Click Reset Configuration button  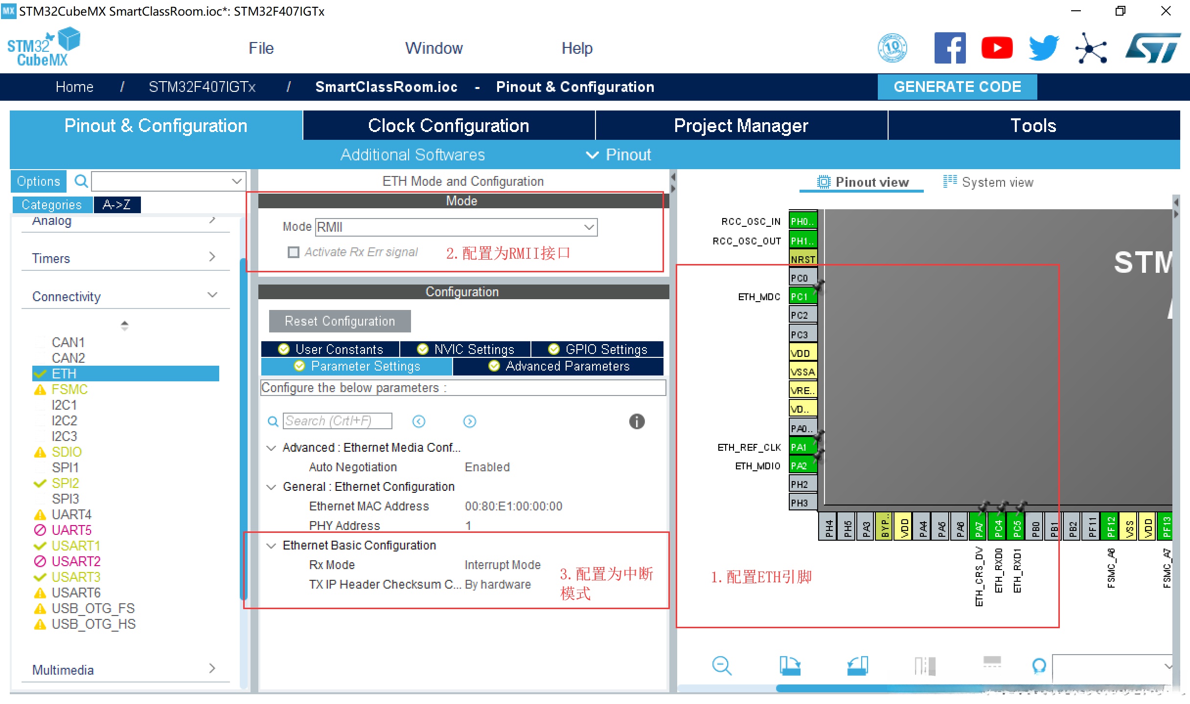click(340, 321)
